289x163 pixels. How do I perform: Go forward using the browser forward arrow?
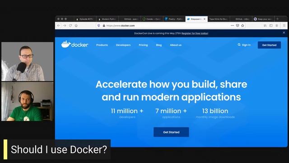pyautogui.click(x=65, y=25)
